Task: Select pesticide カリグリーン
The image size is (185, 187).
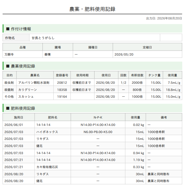Action: pyautogui.click(x=27, y=90)
